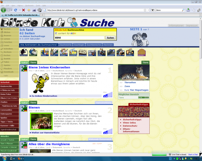Open the downloads green arrow toolbar icon
Image resolution: width=202 pixels, height=161 pixels.
click(188, 10)
